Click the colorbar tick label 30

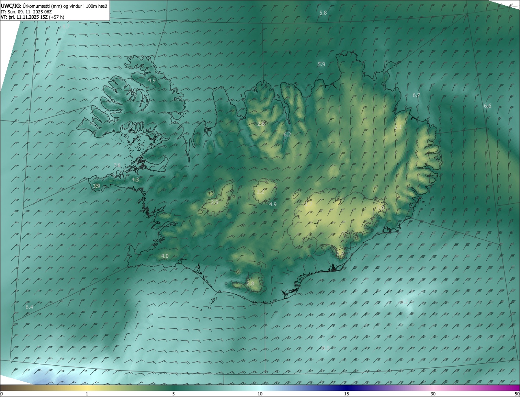coord(433,394)
